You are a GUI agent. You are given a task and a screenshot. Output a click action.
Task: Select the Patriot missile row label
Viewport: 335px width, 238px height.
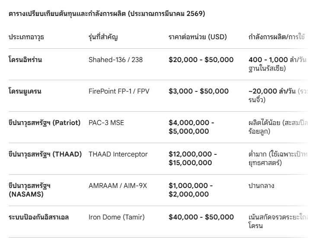[x=45, y=123]
